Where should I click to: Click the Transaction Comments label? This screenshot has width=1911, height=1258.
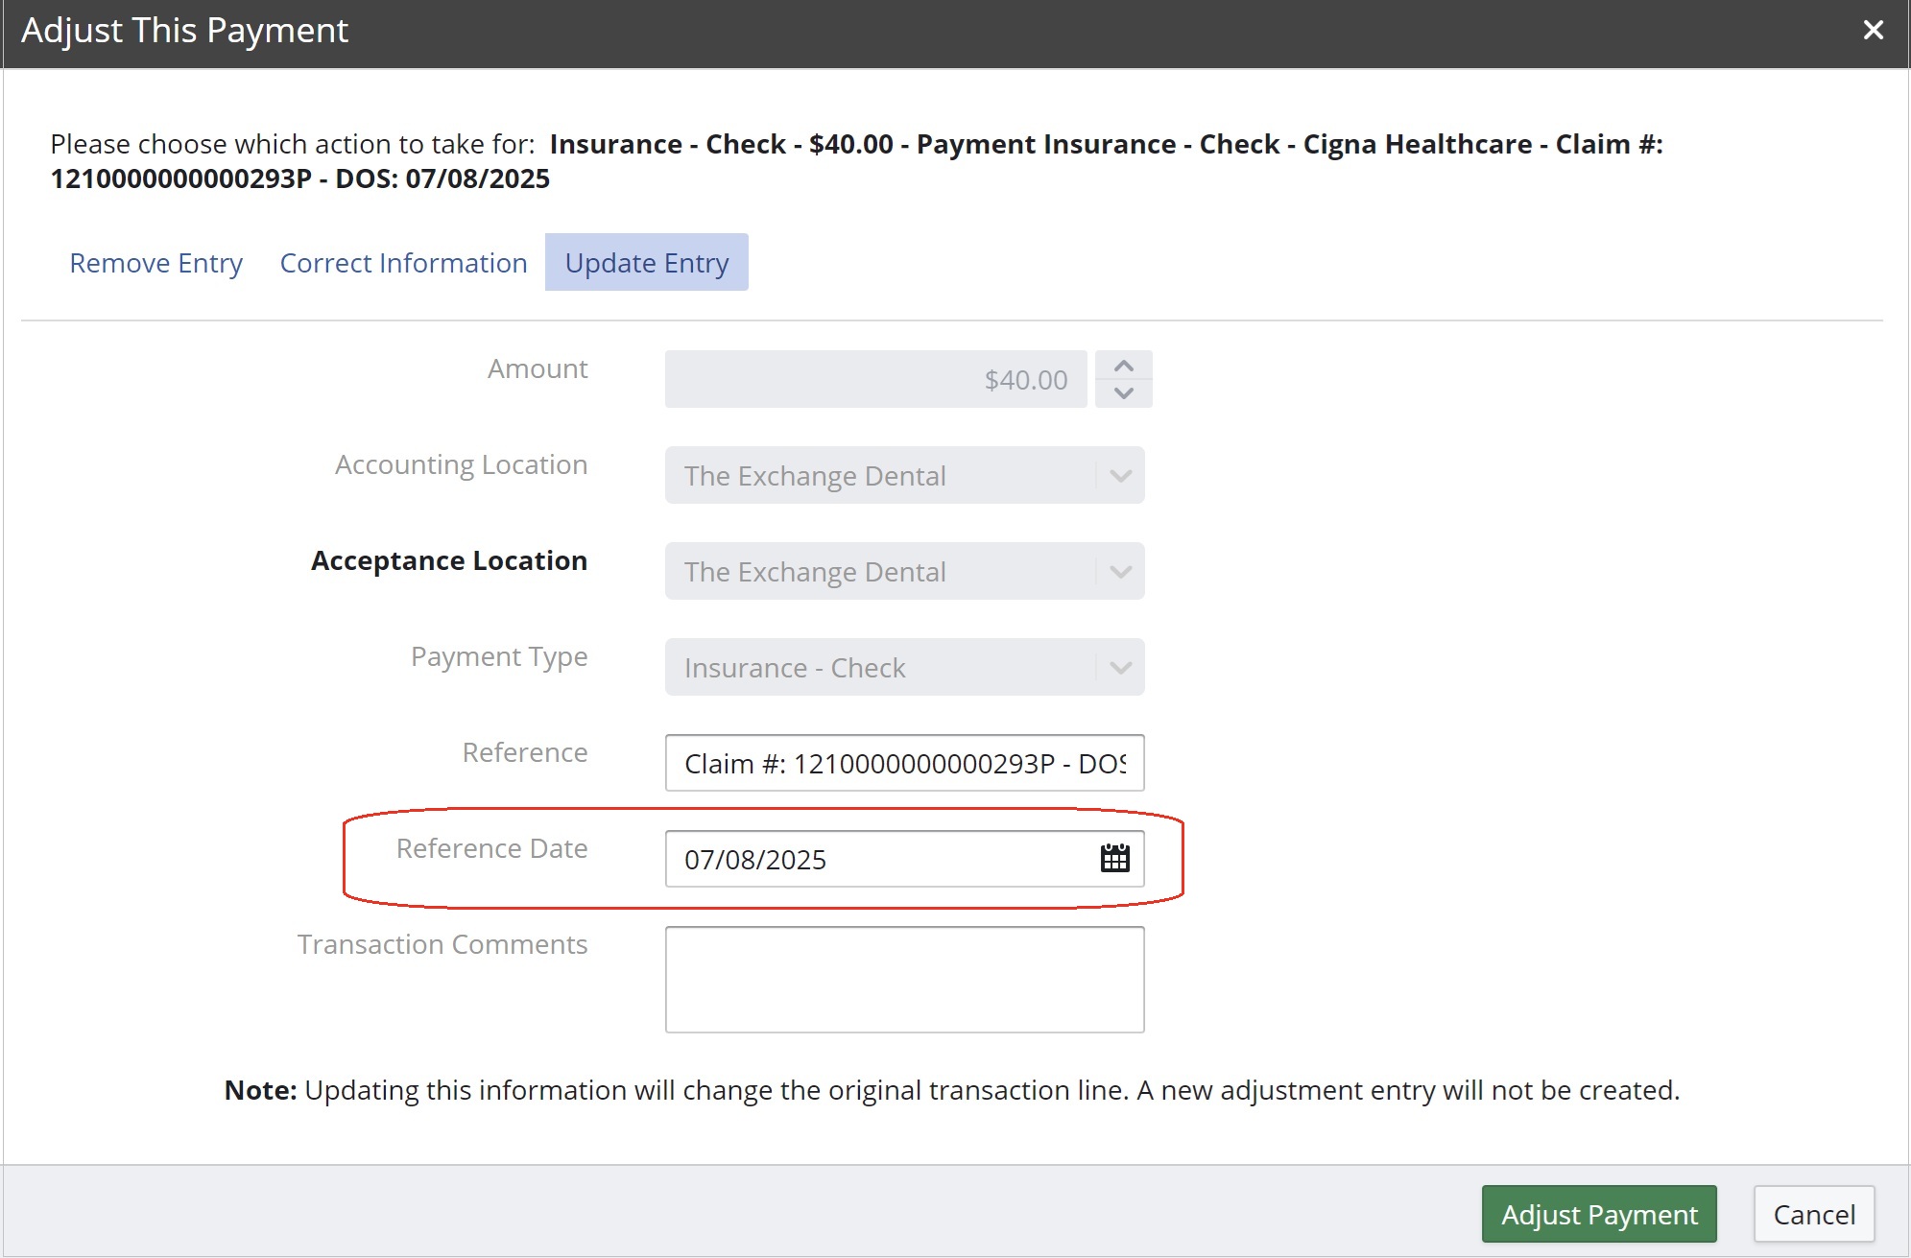(442, 944)
